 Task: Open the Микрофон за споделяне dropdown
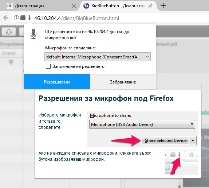98,57
